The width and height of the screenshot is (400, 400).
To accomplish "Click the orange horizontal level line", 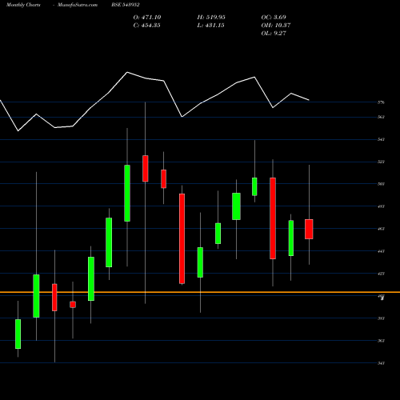I will coord(200,292).
